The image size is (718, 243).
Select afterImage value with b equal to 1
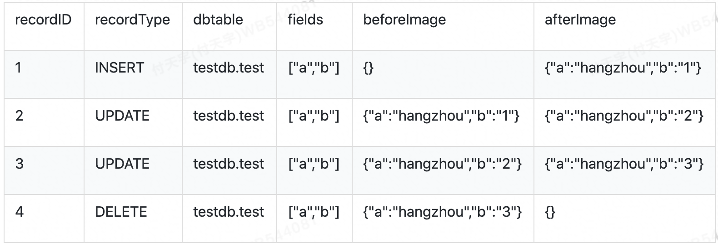click(623, 68)
